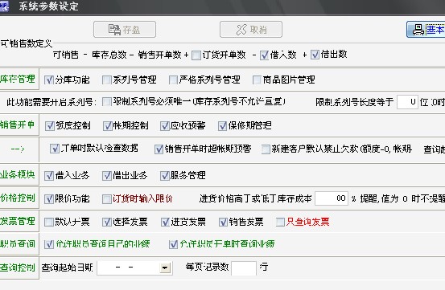Click the 职员查询 section label
445x290 pixels.
click(x=18, y=243)
